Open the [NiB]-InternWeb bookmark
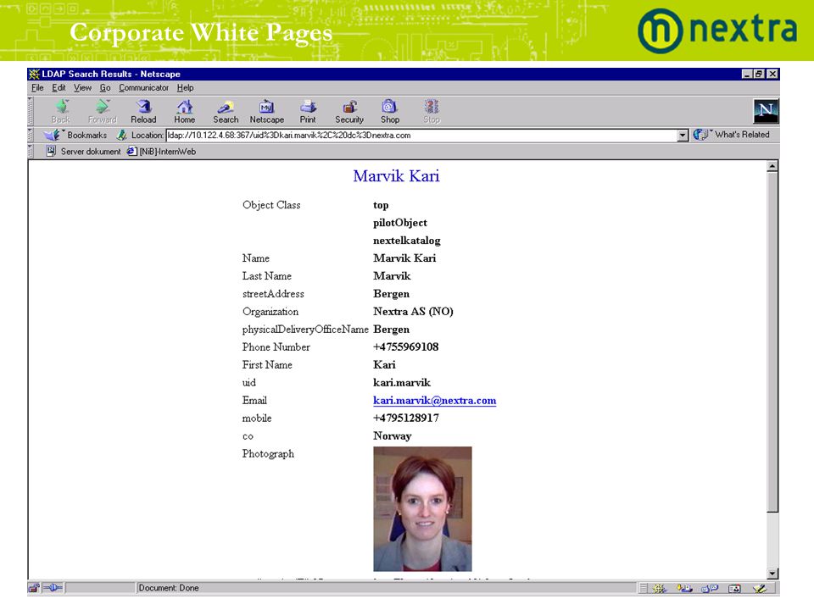Image resolution: width=814 pixels, height=610 pixels. tap(161, 152)
